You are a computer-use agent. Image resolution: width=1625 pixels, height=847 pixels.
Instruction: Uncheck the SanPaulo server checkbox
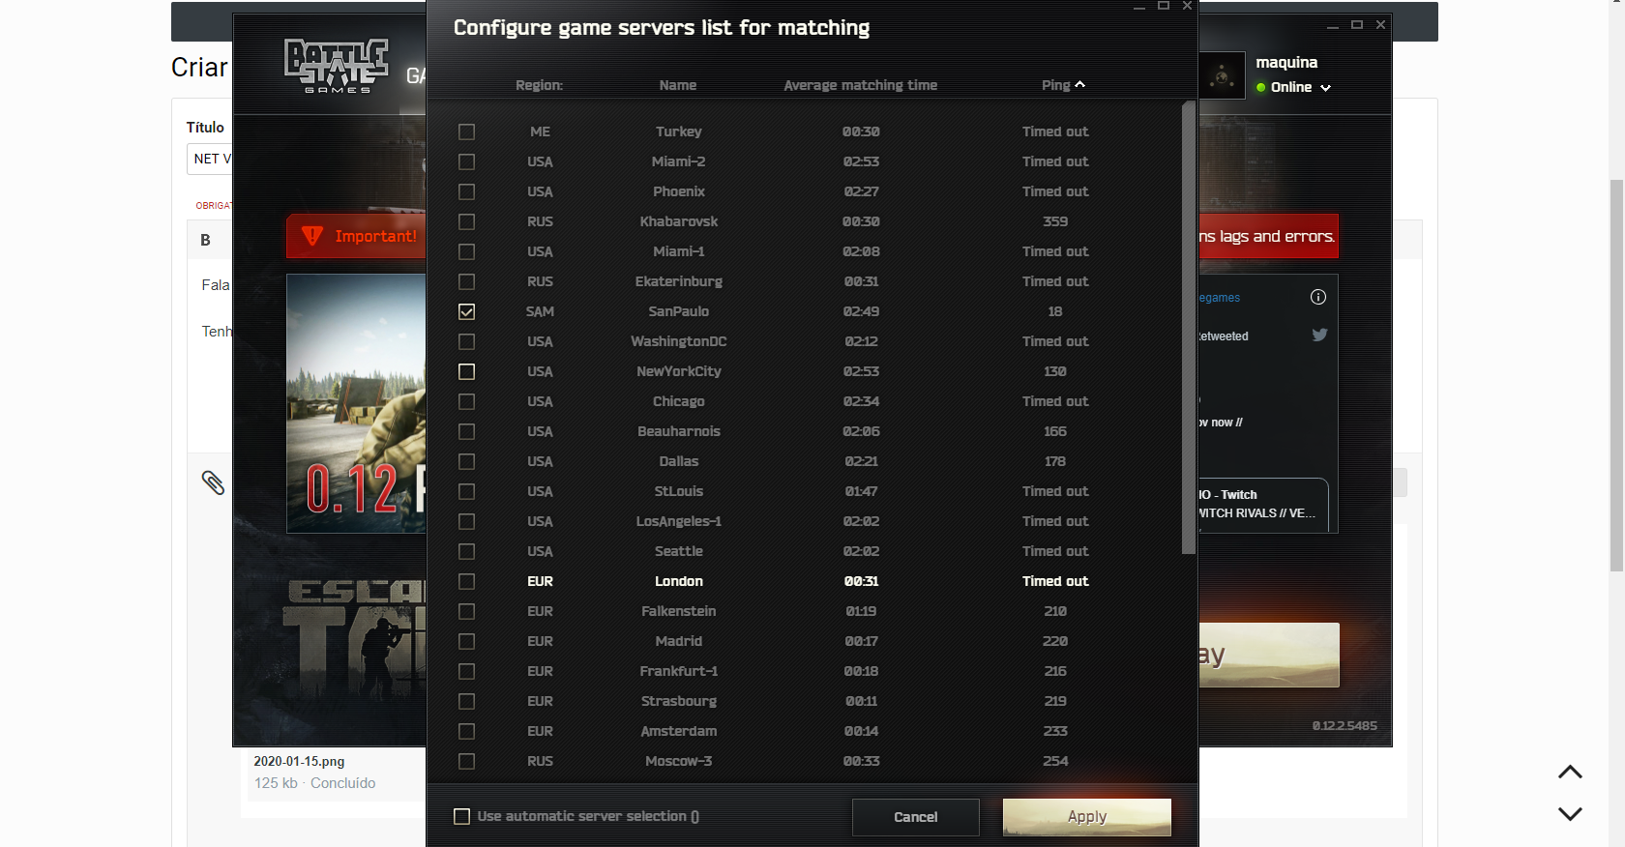point(466,311)
